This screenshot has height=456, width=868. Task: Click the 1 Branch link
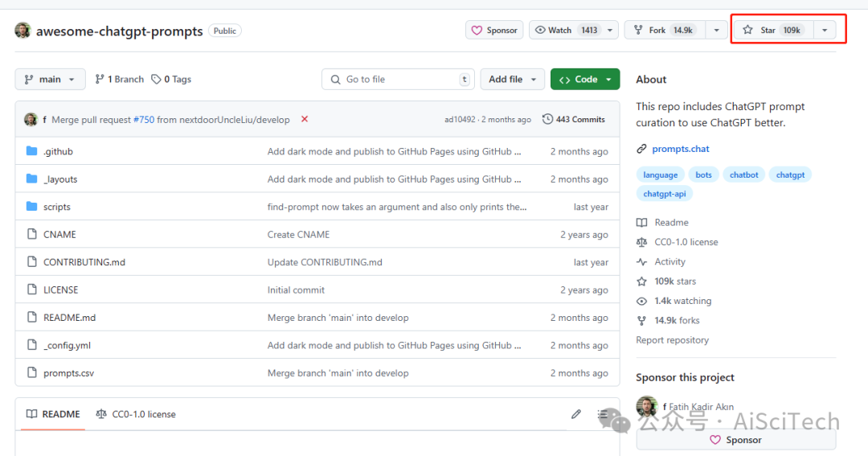tap(119, 80)
